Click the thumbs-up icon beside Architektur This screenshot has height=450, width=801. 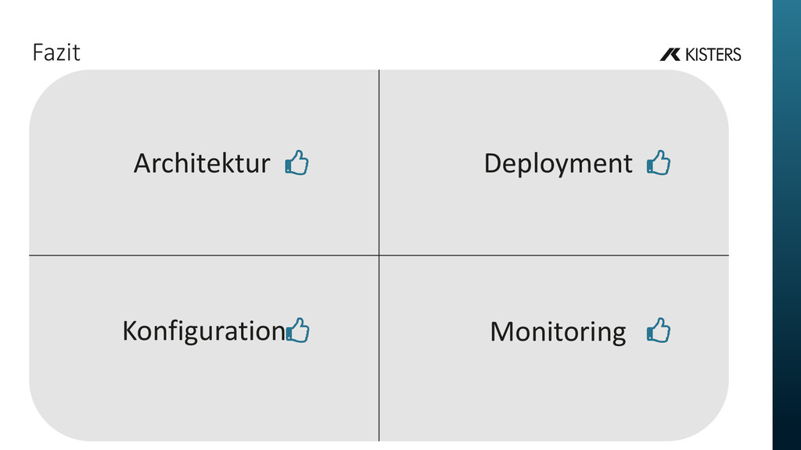point(296,162)
